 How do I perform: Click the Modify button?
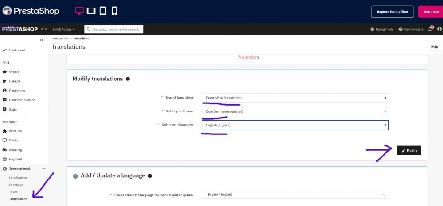pyautogui.click(x=409, y=150)
